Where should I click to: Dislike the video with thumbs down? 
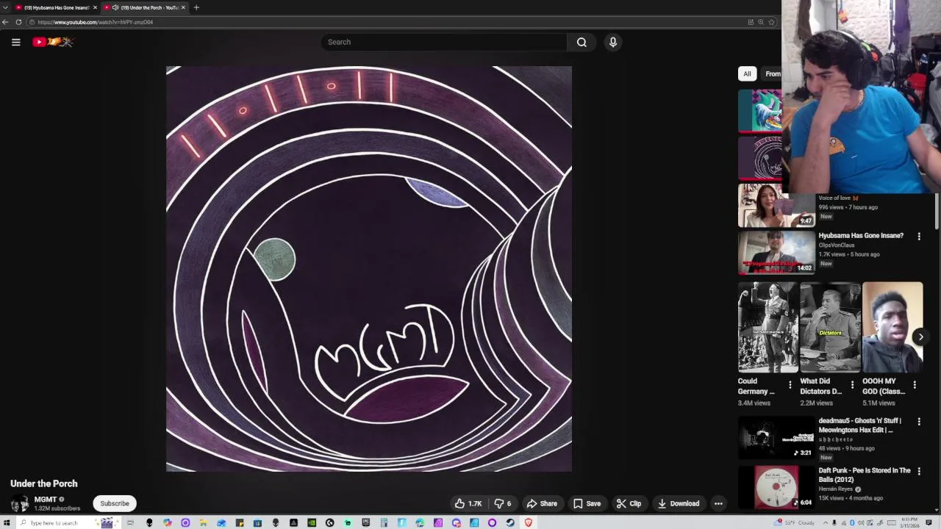tap(503, 503)
